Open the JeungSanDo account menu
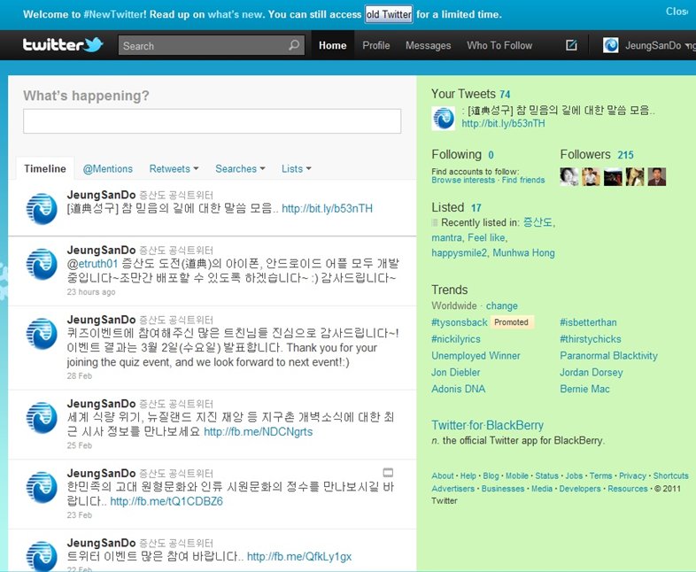696x572 pixels. 658,45
